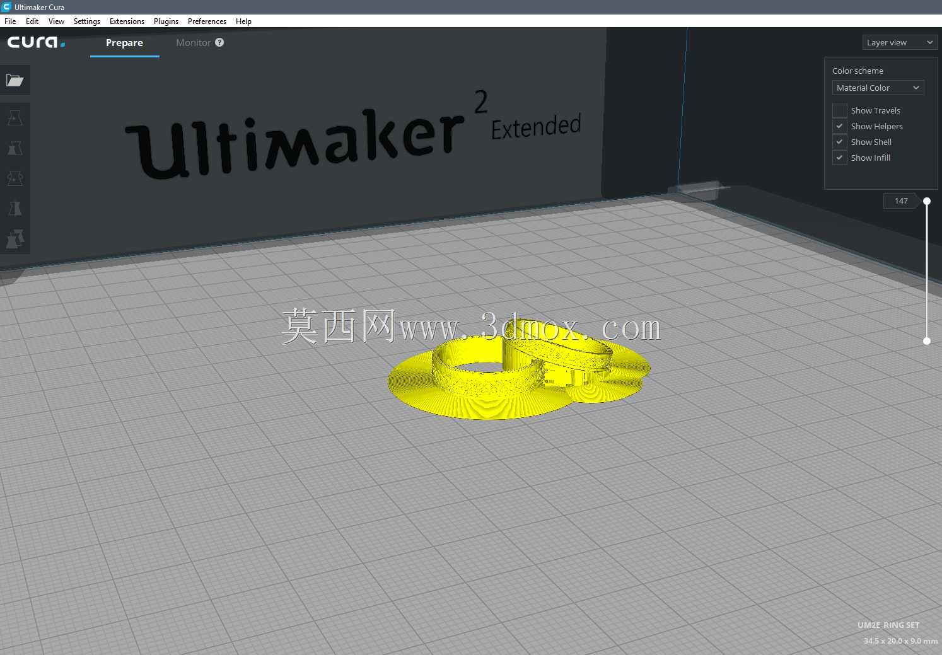Uncheck the Show Infill checkbox
This screenshot has width=942, height=655.
(x=840, y=158)
